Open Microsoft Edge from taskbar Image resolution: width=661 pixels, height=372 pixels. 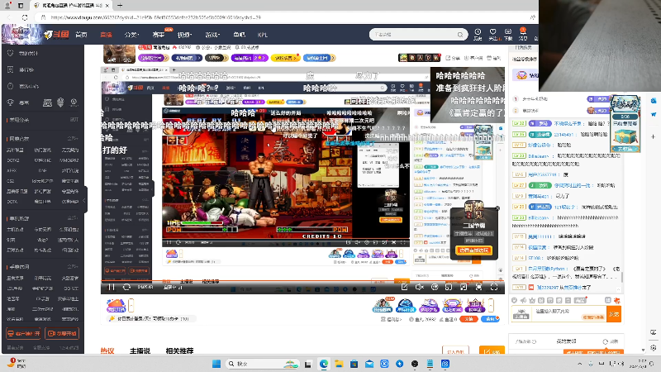[x=324, y=364]
